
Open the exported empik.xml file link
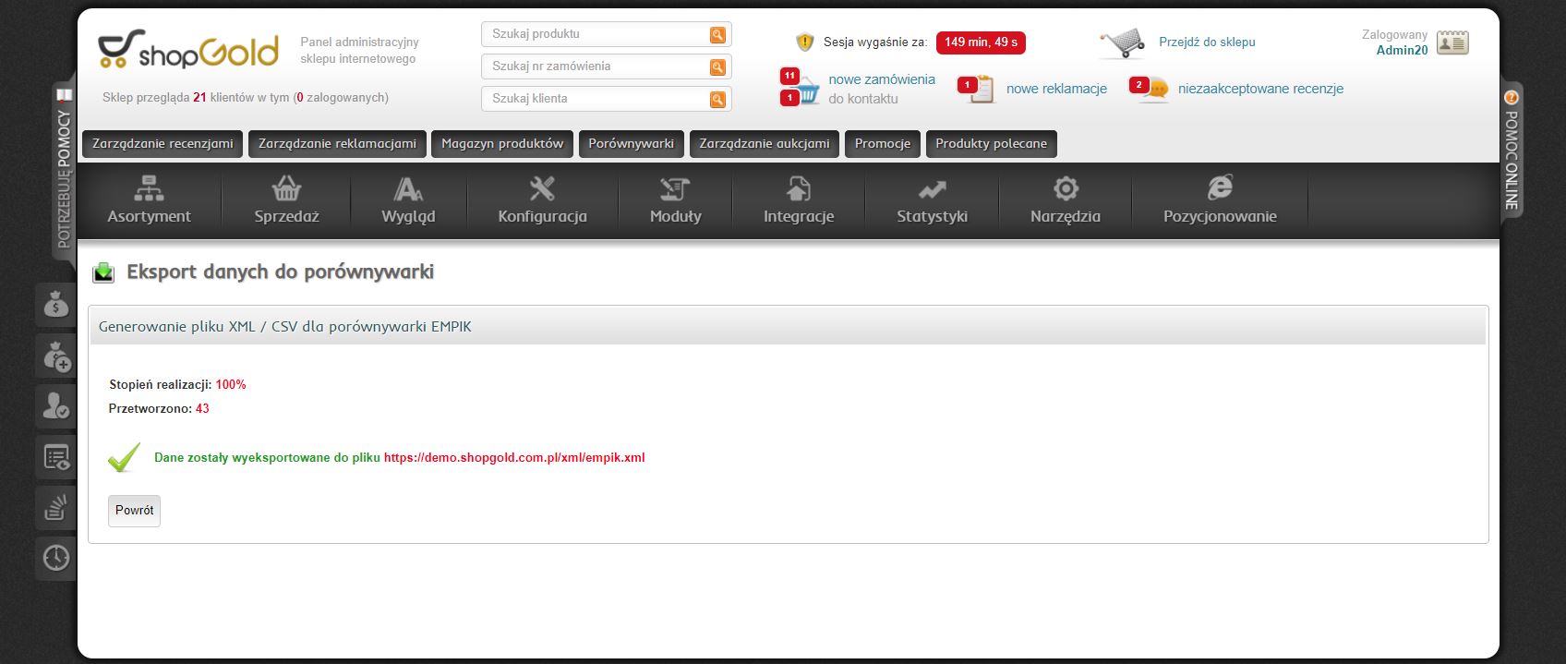click(x=514, y=457)
